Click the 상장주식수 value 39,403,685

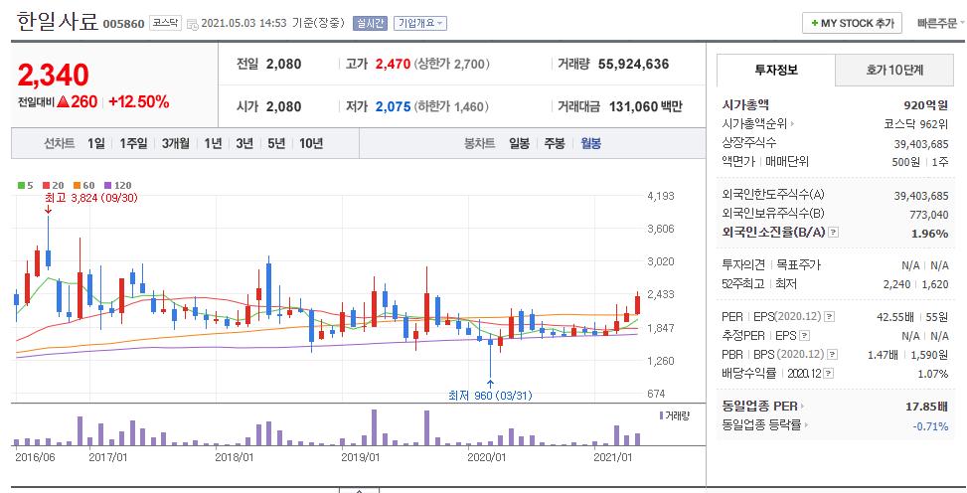pyautogui.click(x=921, y=144)
